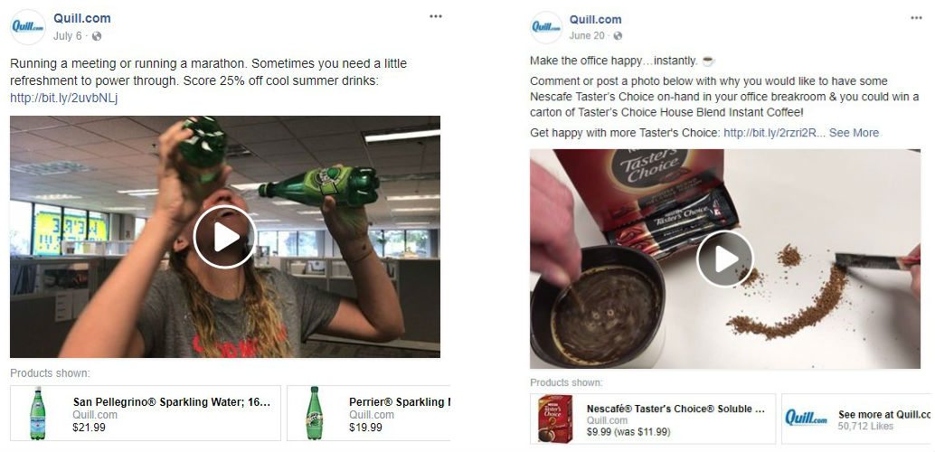The width and height of the screenshot is (935, 452).
Task: Click the Quill.com page name on left post
Action: click(81, 18)
